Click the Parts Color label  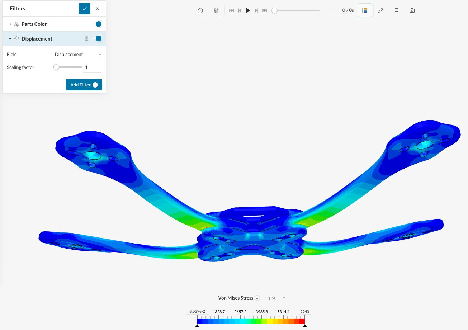click(34, 24)
